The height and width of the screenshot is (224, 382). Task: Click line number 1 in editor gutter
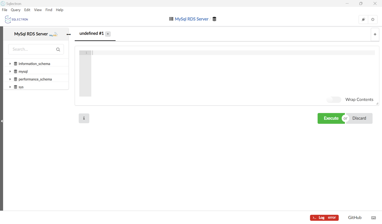[x=86, y=53]
